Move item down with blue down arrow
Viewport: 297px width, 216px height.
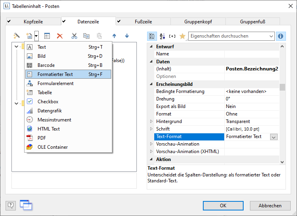click(127, 36)
